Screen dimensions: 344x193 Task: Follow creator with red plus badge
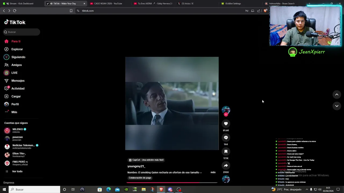point(226,114)
